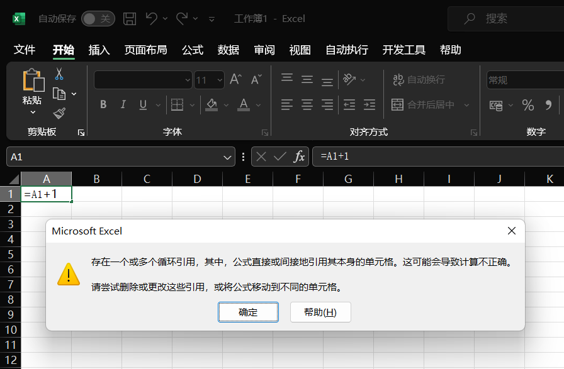Image resolution: width=564 pixels, height=369 pixels.
Task: Close the Microsoft Excel warning dialog
Action: (x=512, y=231)
